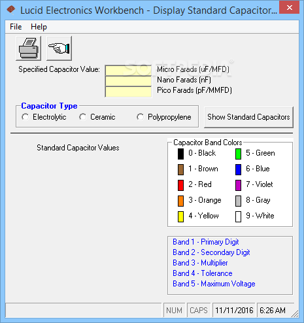Click the 'Micro Farads (uF/MFD)' label
Viewport: 304px width, 323px height.
coord(193,69)
